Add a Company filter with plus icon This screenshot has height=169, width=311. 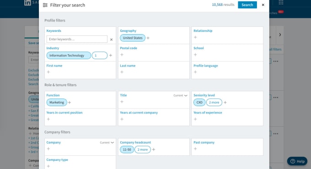[48, 149]
